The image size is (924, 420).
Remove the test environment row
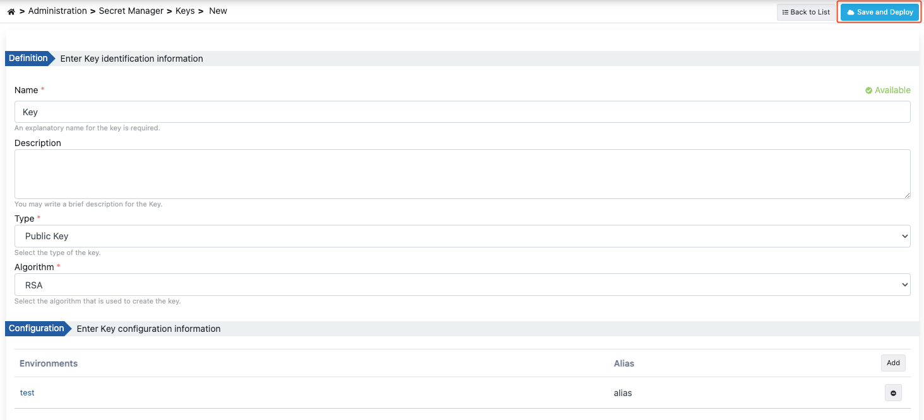tap(893, 393)
